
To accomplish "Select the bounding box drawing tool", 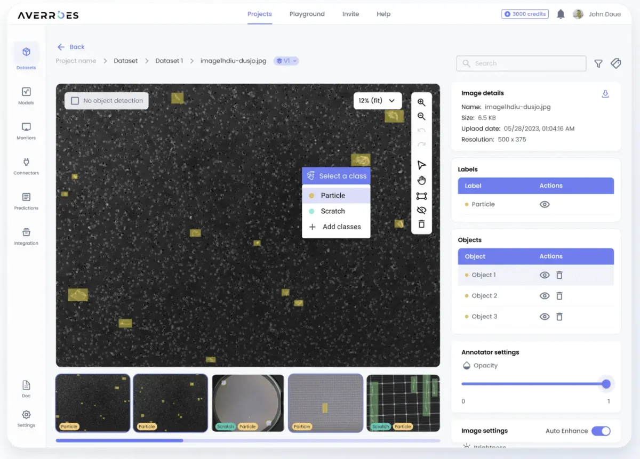I will click(421, 196).
